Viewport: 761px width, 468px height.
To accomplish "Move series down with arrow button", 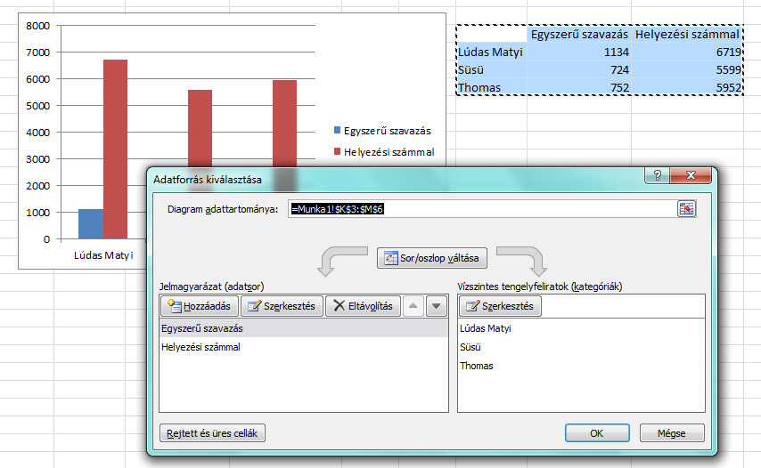I will point(437,306).
